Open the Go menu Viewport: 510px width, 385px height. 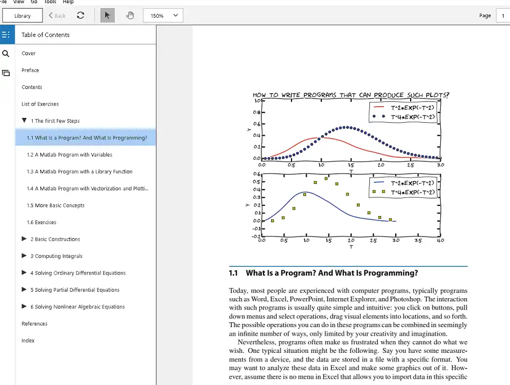coord(34,2)
